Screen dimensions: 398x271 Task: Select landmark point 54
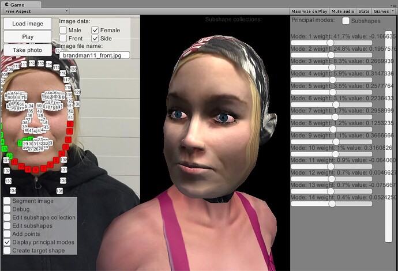click(x=70, y=112)
